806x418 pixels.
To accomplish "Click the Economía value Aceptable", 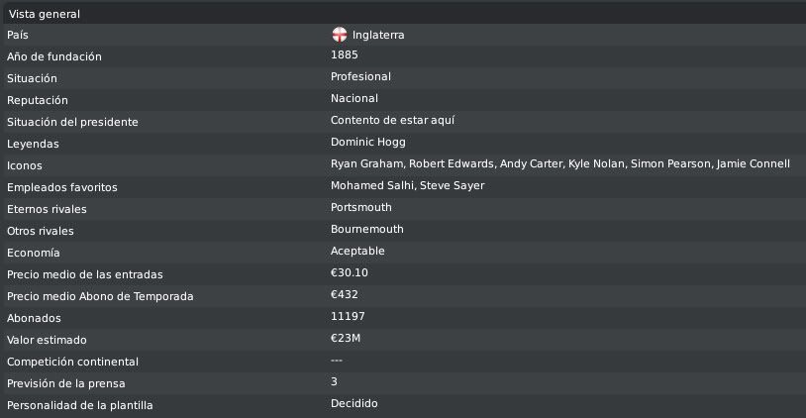I will [357, 251].
